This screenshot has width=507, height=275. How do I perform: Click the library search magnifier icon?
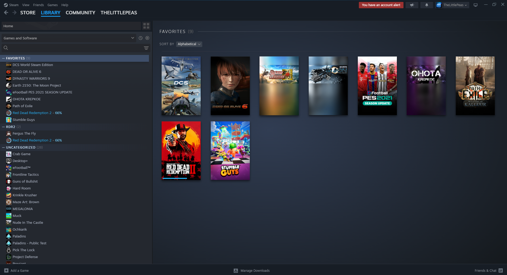click(6, 48)
